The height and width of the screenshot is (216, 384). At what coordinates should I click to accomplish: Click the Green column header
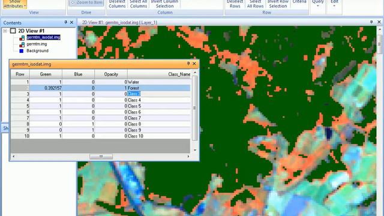46,74
